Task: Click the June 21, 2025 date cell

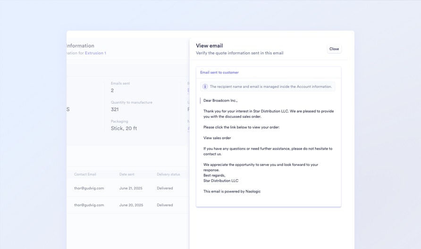Action: 131,188
